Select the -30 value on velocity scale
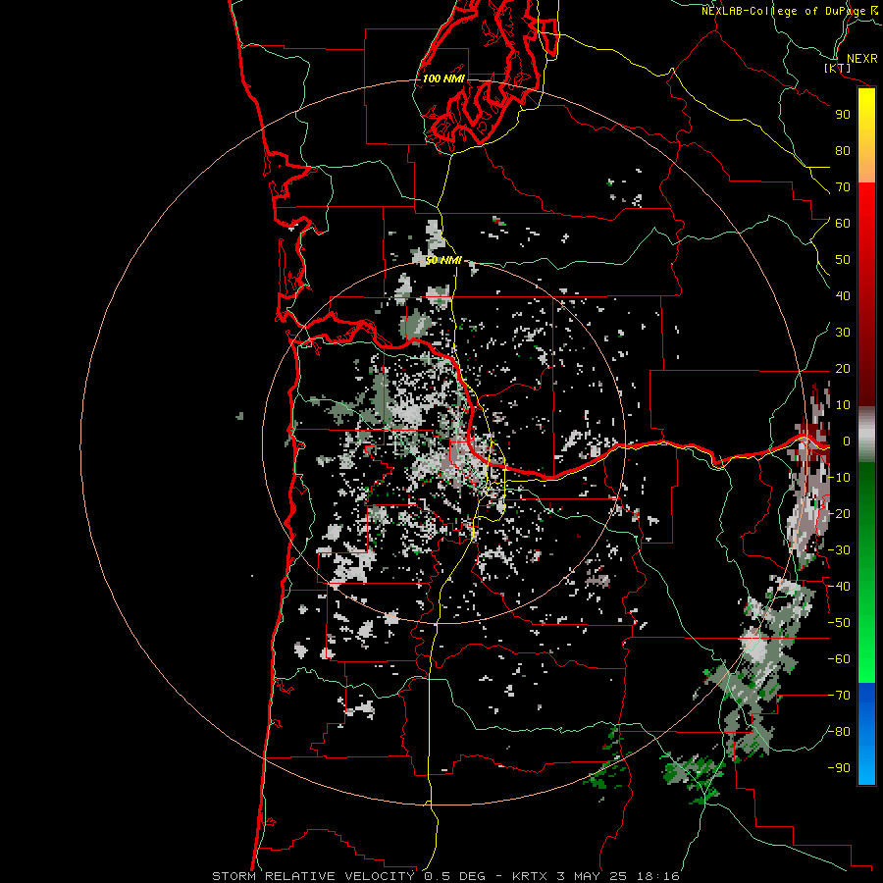The image size is (883, 883). tap(839, 550)
